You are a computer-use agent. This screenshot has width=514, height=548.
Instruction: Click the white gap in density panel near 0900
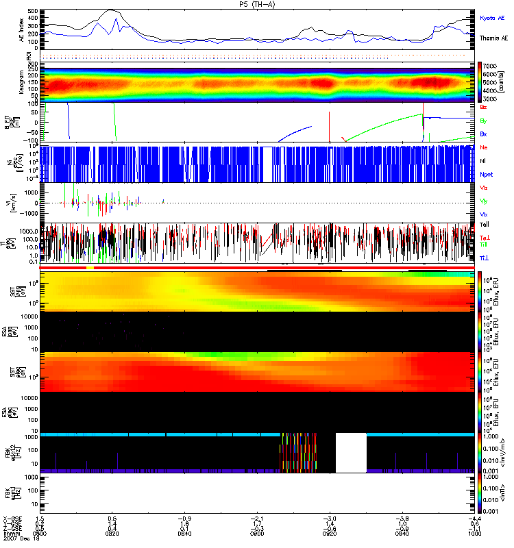point(267,164)
